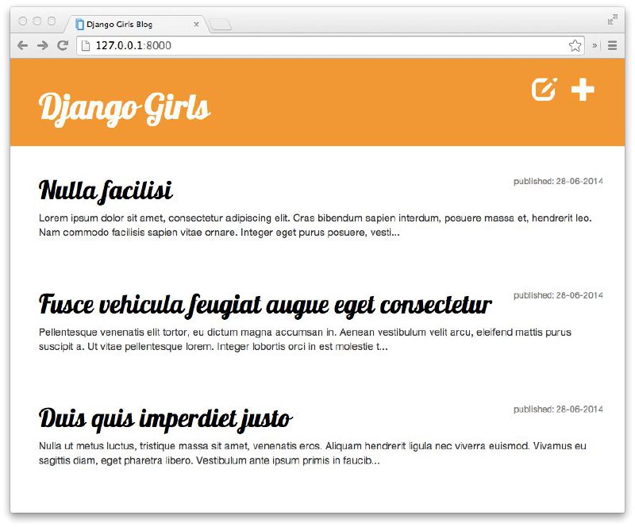Click the edit drafts pencil icon
Viewport: 635px width, 527px height.
(x=545, y=89)
